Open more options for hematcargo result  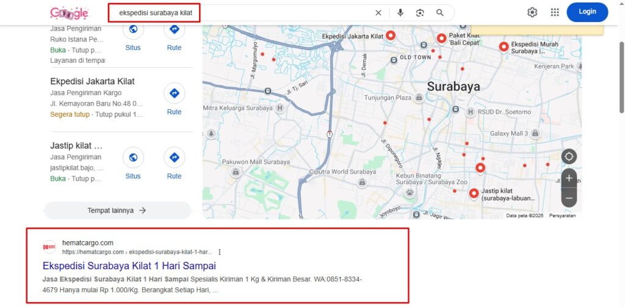tap(220, 252)
